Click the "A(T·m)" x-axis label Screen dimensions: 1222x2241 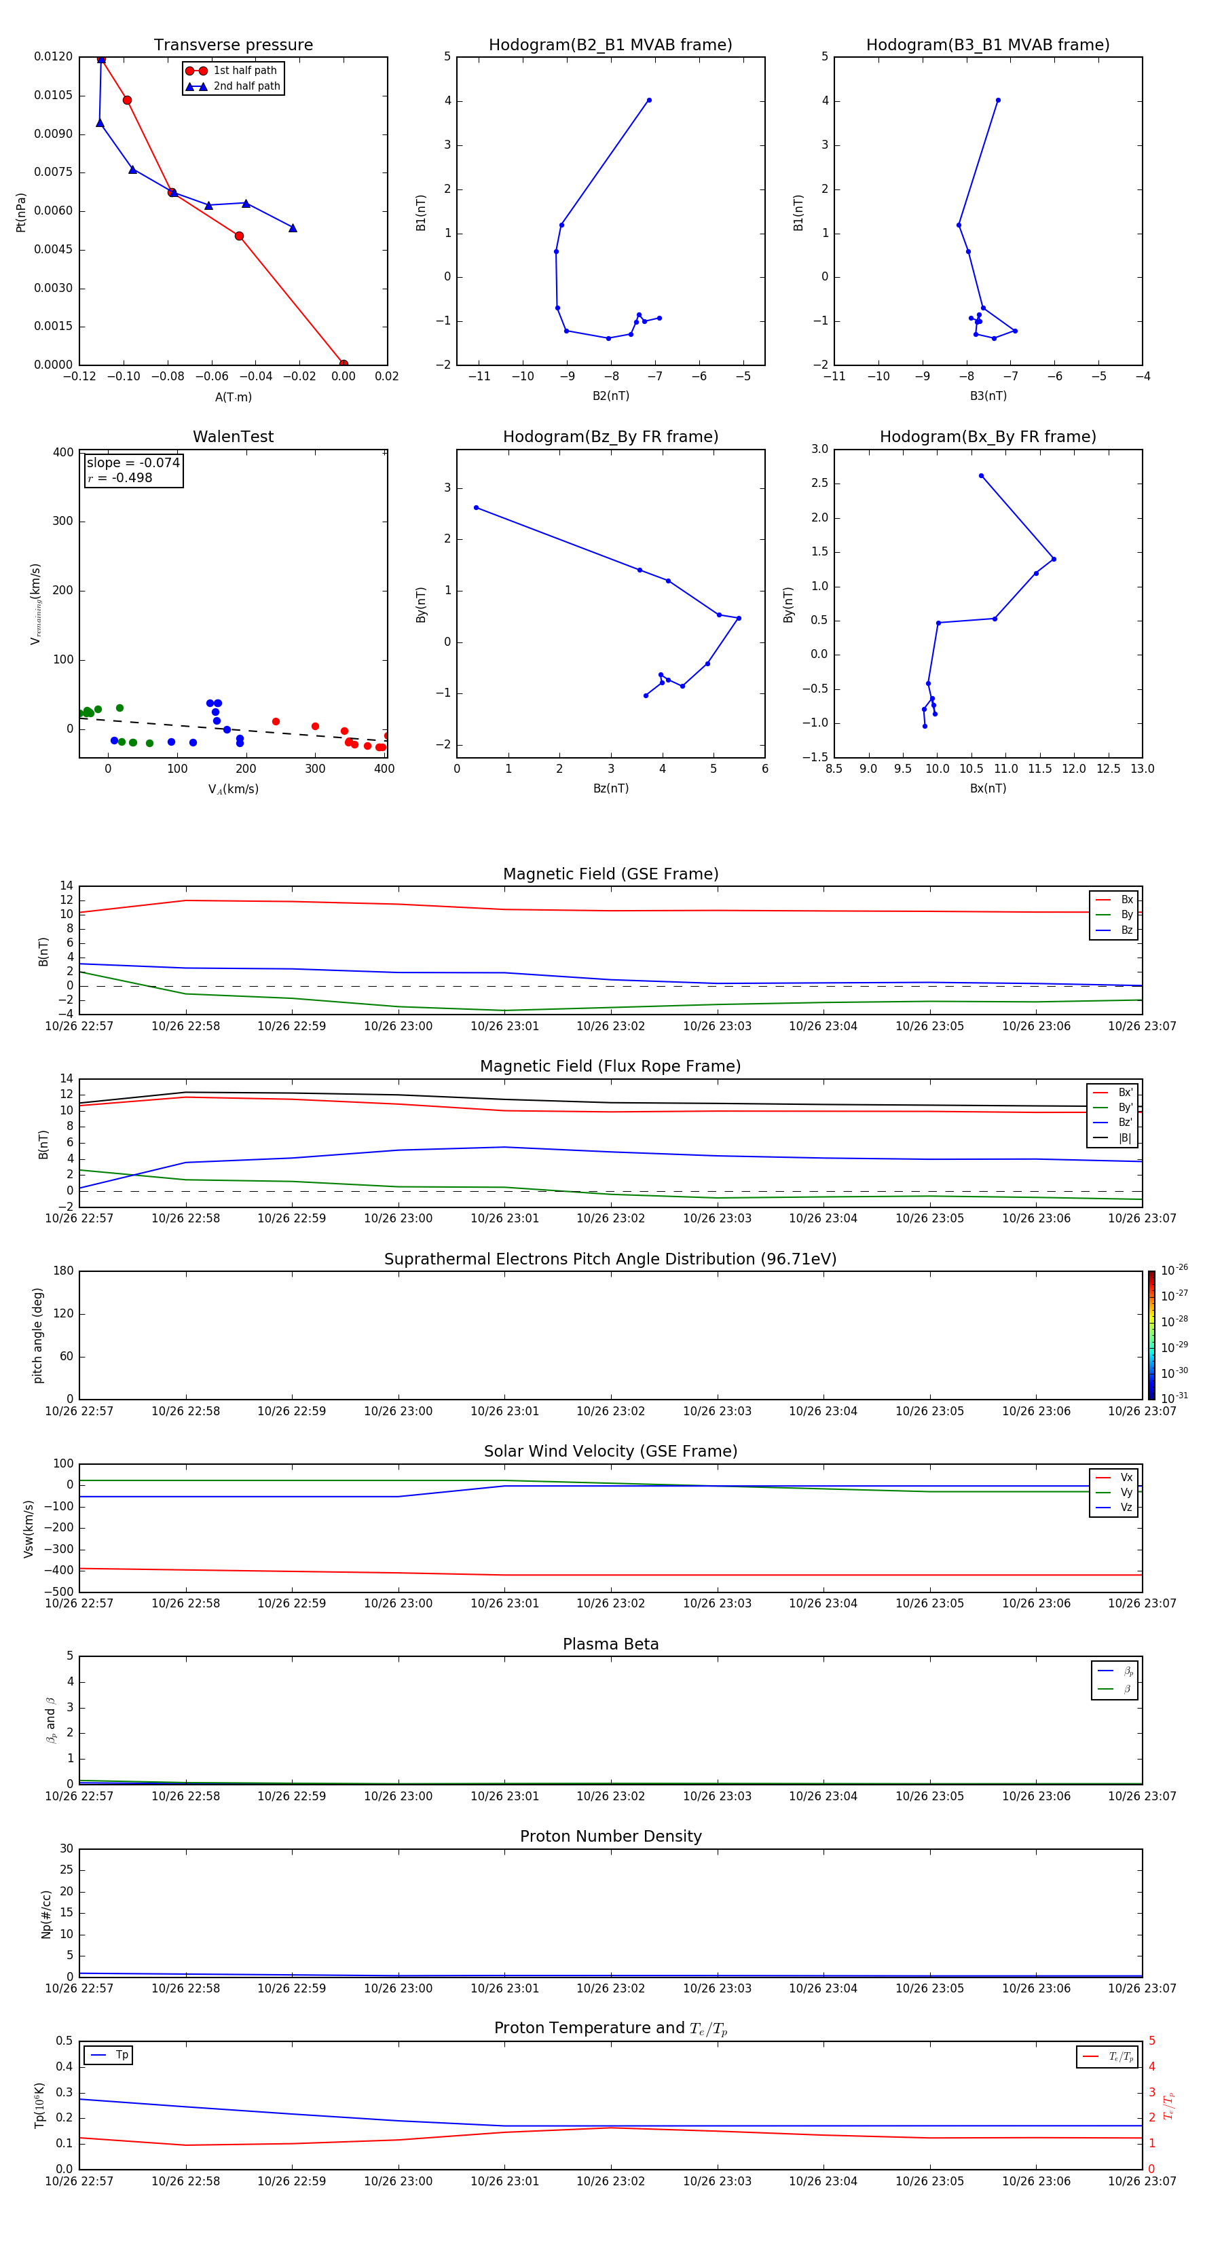(x=233, y=397)
